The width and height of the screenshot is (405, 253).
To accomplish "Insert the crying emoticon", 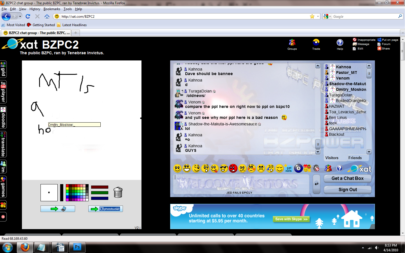I will tap(270, 168).
